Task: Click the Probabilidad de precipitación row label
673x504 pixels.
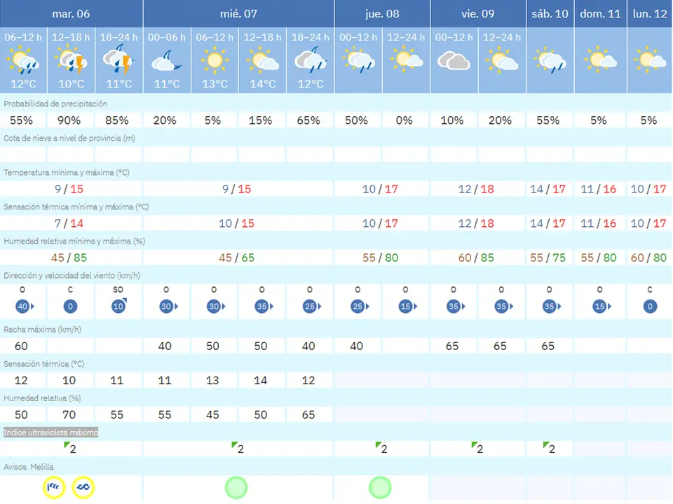Action: [55, 104]
